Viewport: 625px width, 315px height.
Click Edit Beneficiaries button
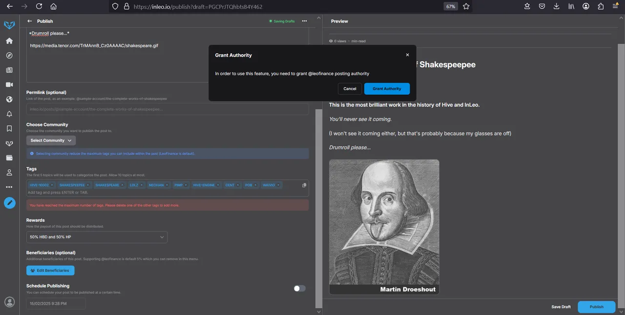click(50, 270)
